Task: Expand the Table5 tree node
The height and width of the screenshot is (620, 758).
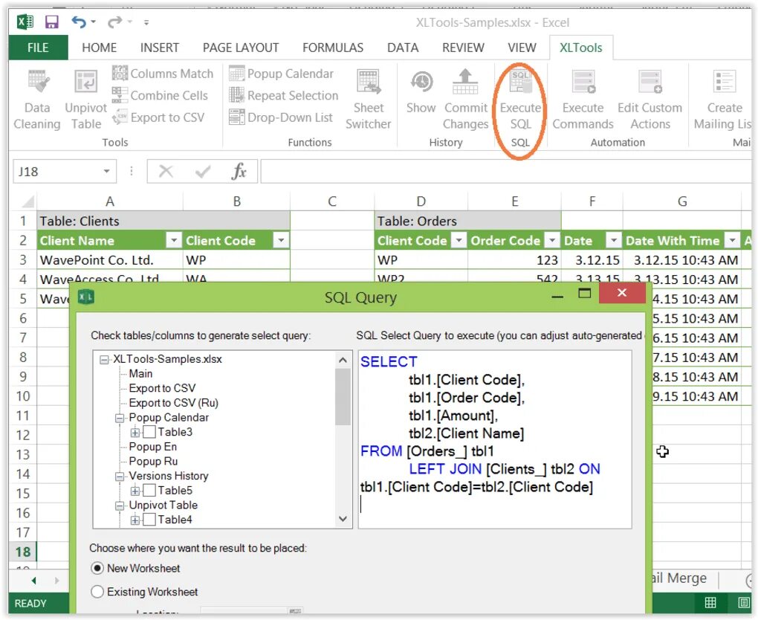Action: (x=135, y=491)
